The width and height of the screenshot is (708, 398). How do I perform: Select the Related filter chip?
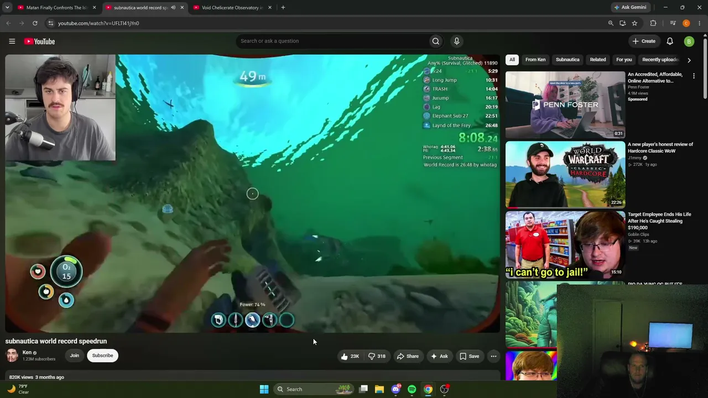[x=598, y=60]
